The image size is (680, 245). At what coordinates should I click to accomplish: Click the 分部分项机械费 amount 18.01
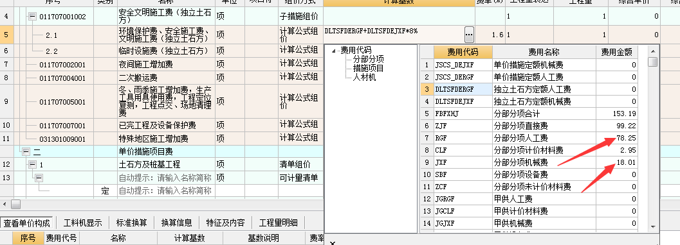(617, 162)
